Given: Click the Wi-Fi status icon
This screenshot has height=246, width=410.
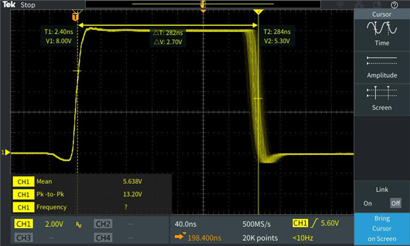Looking at the screenshot, I should (340, 4).
